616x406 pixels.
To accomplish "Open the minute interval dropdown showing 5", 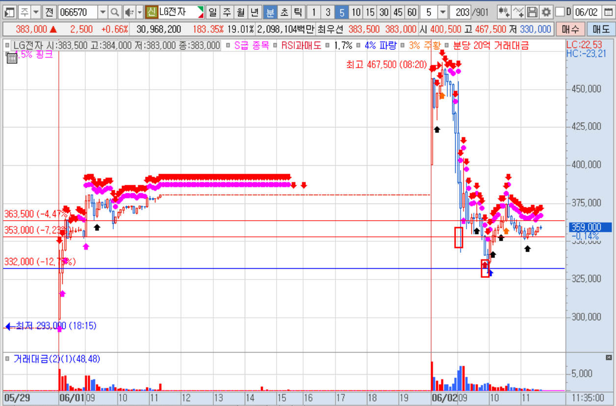I will point(442,12).
